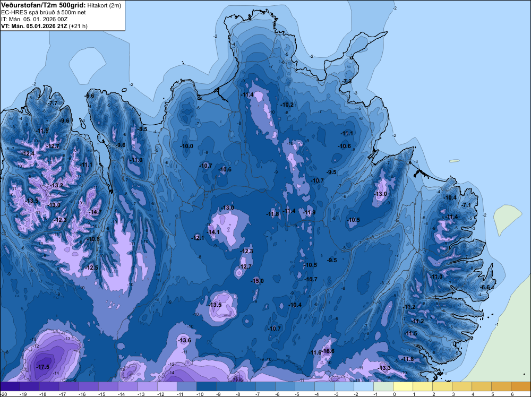Viewport: 531px width, 397px height.
Task: Click the 'EC-HRES spá brúuð á 500m net' line
Action: 44,12
